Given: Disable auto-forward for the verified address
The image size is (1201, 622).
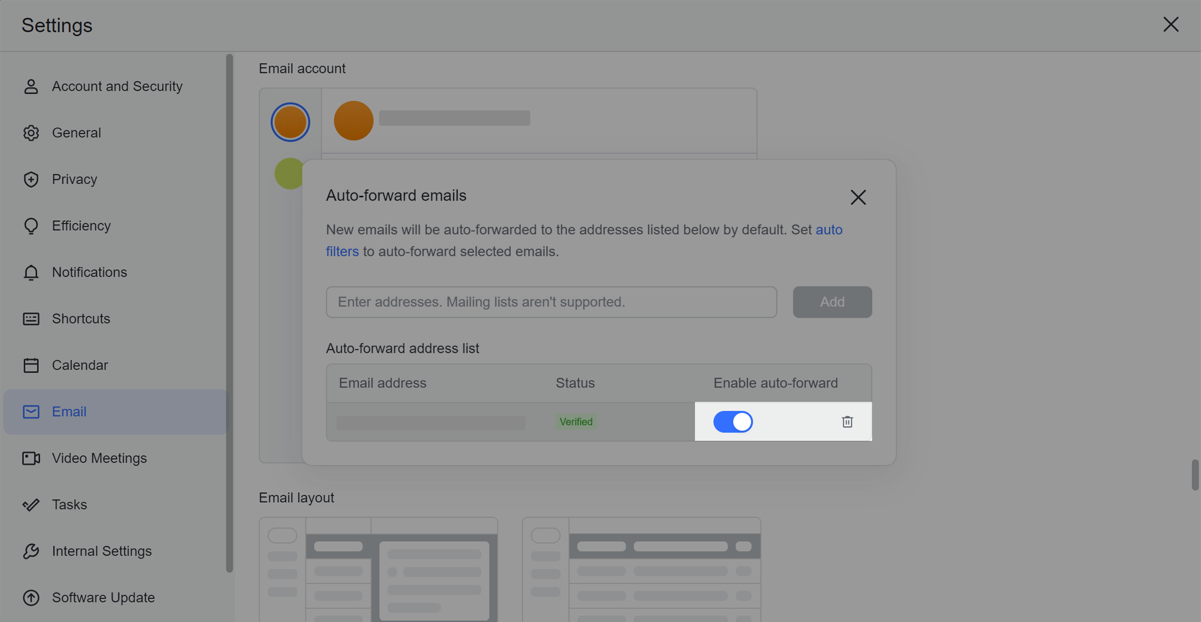Looking at the screenshot, I should click(733, 421).
